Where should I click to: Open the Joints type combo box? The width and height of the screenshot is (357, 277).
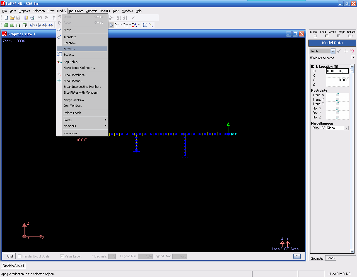[x=322, y=51]
